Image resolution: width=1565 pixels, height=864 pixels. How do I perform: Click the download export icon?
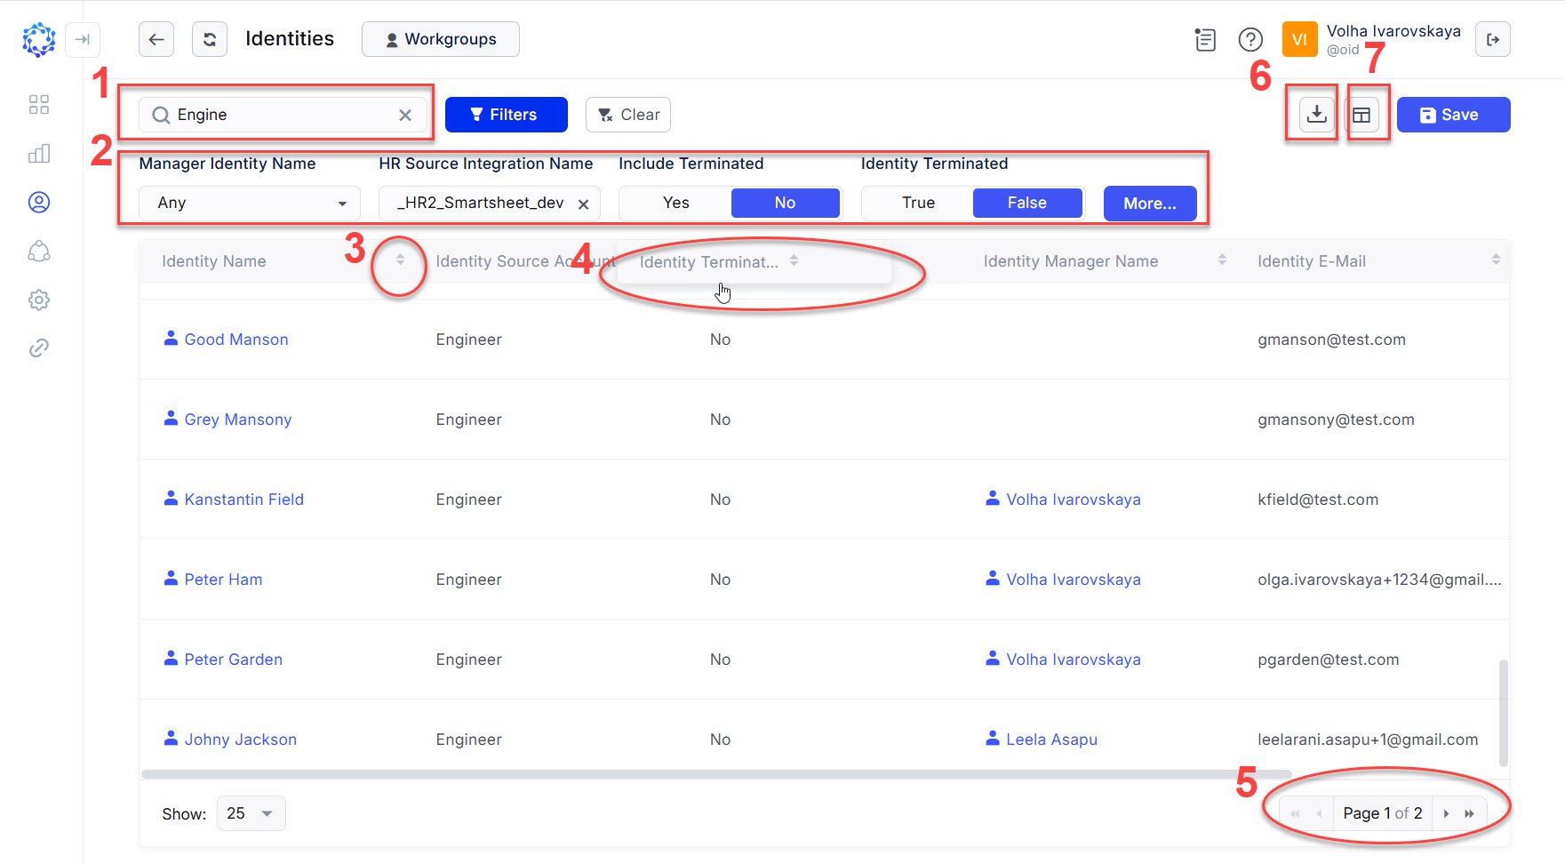click(1316, 115)
